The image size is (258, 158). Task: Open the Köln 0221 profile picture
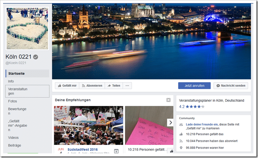click(x=27, y=29)
